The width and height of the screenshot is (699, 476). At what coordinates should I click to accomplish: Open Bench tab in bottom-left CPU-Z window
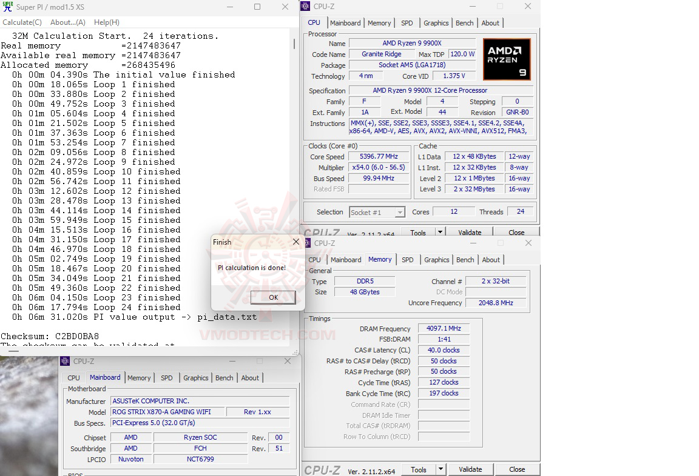(225, 378)
